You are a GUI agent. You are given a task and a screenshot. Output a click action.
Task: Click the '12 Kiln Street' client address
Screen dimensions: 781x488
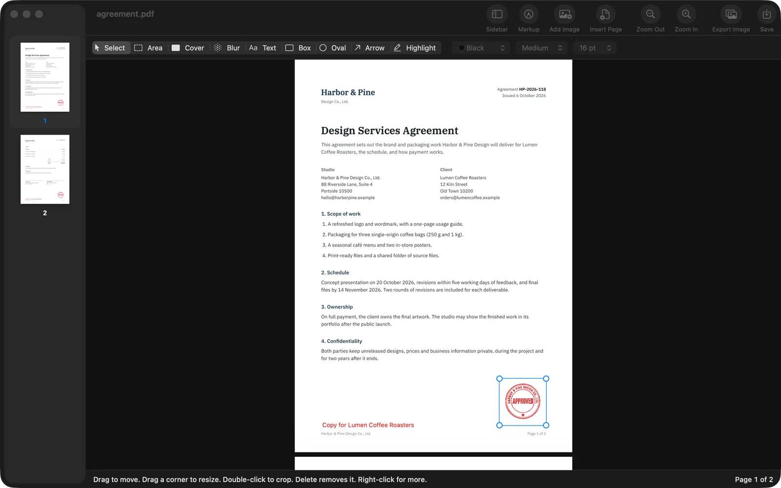[x=453, y=184]
